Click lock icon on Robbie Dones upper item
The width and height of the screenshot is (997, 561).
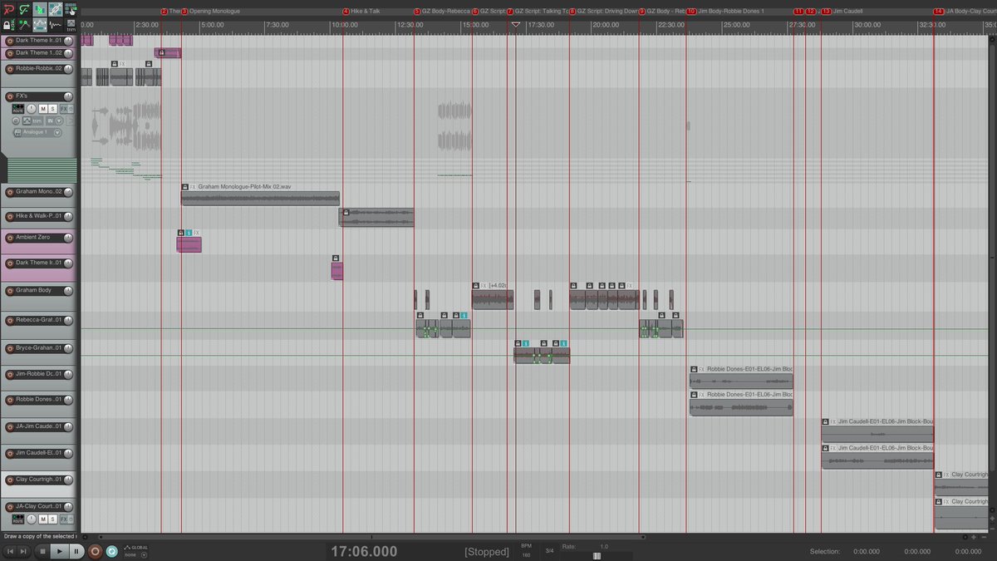click(694, 369)
